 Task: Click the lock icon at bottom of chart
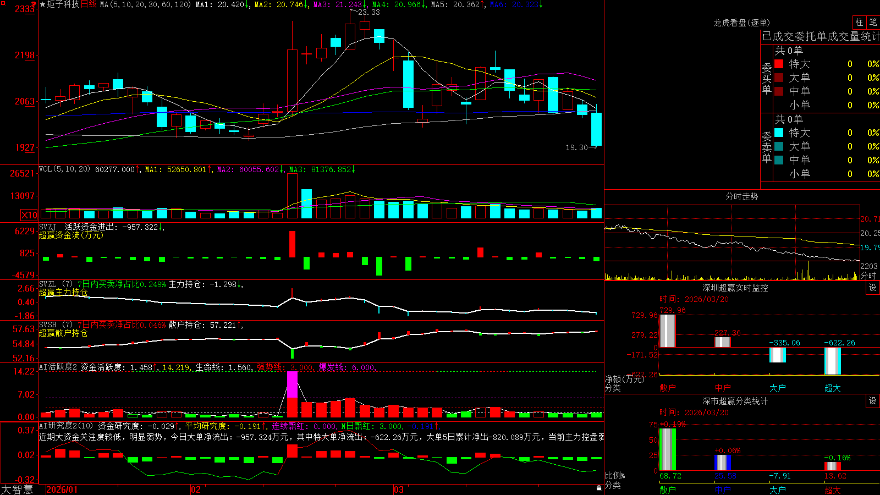tap(599, 488)
